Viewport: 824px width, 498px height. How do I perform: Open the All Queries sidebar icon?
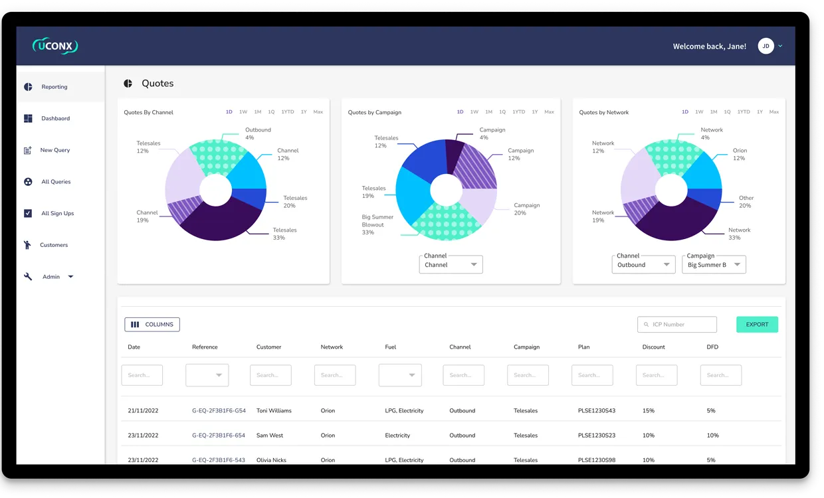pos(28,182)
